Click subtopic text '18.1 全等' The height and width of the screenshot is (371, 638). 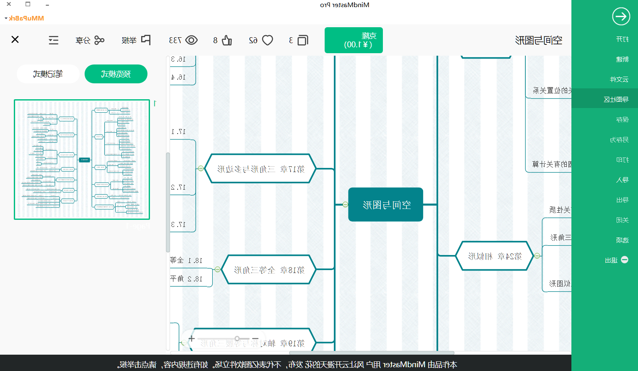click(x=186, y=260)
